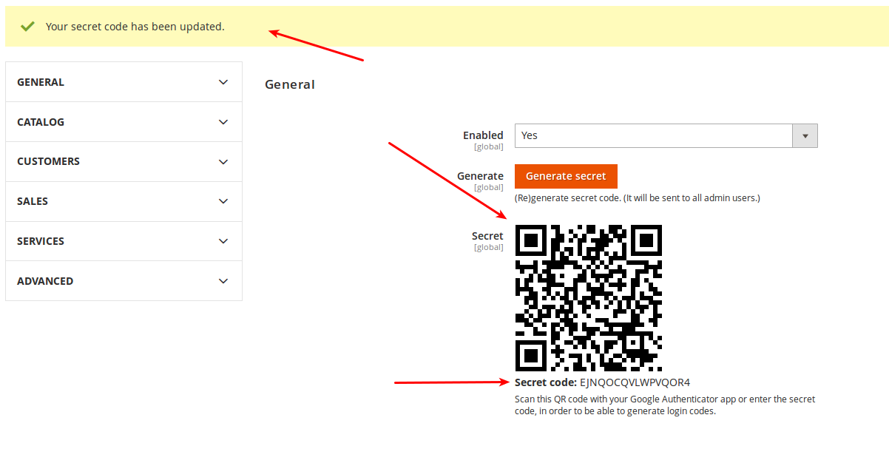Click the secret QR code image
This screenshot has height=466, width=889.
[x=588, y=298]
